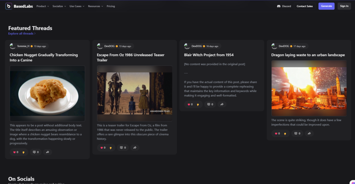Open comments on Chicken Nugget thread
Image resolution: width=355 pixels, height=184 pixels.
(x=36, y=152)
